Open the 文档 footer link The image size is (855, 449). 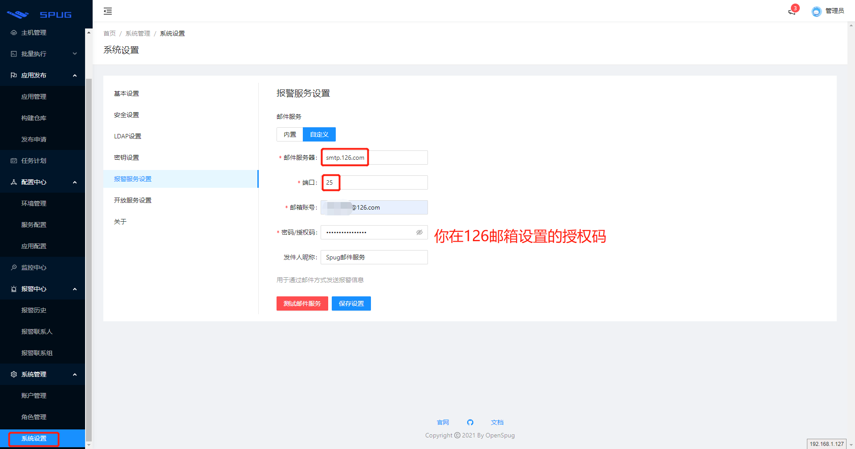point(497,422)
